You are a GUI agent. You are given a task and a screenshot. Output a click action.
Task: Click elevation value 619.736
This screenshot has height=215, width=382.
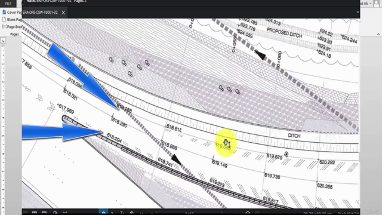tap(272, 176)
